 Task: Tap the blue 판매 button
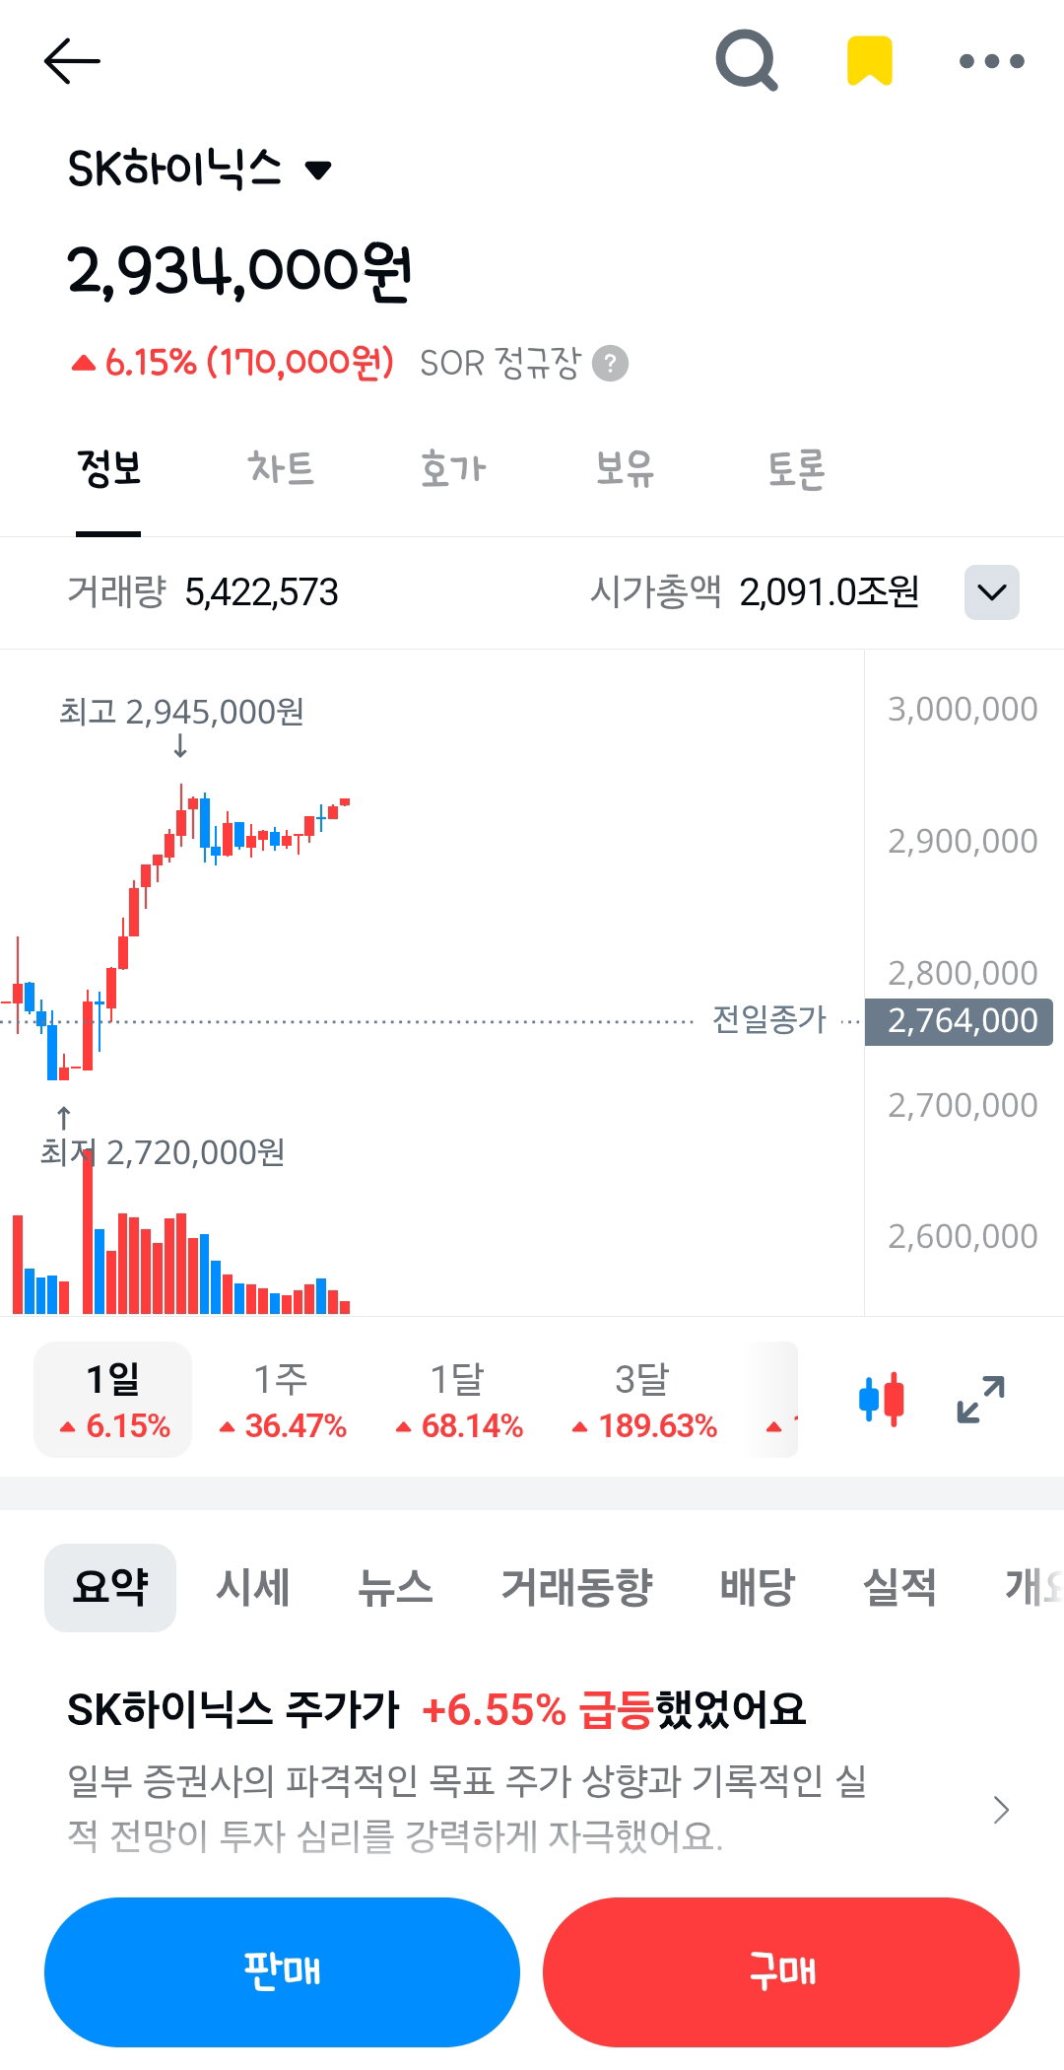[x=282, y=1971]
